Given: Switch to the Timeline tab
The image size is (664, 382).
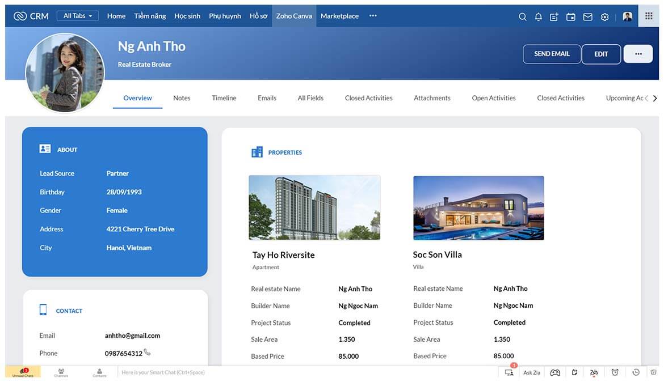Looking at the screenshot, I should [x=224, y=98].
